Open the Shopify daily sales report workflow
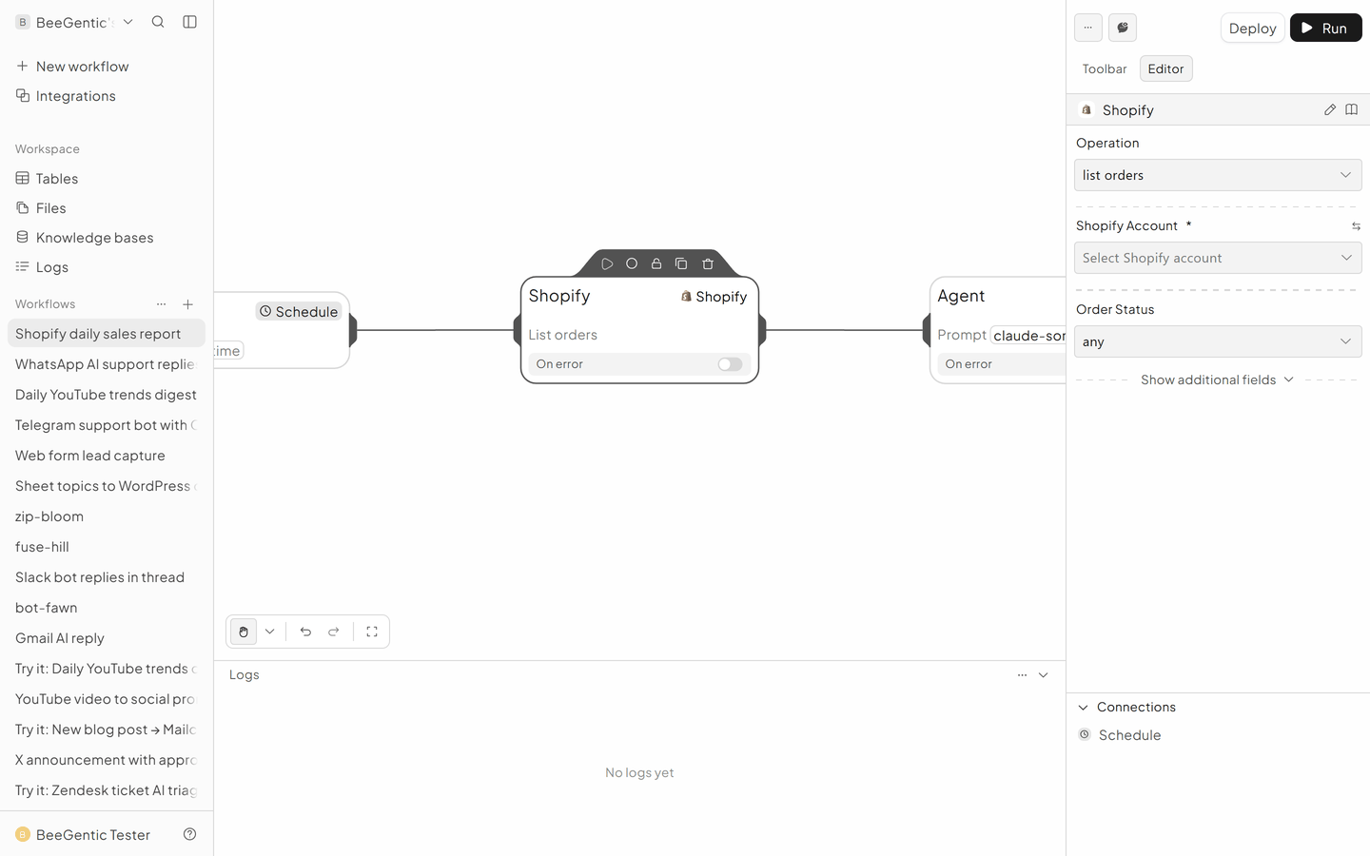The image size is (1370, 856). click(x=107, y=334)
